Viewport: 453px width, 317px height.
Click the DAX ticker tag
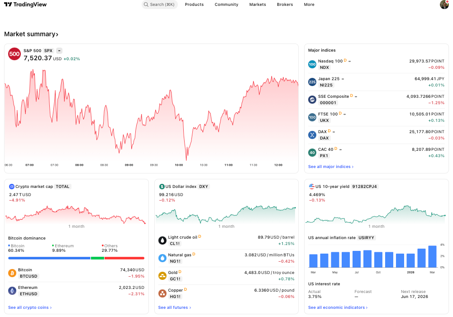324,138
